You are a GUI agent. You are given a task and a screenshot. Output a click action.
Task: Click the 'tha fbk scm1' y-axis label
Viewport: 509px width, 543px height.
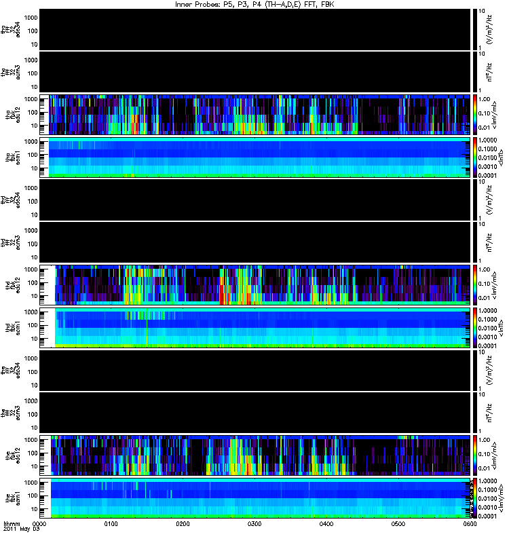tap(13, 157)
